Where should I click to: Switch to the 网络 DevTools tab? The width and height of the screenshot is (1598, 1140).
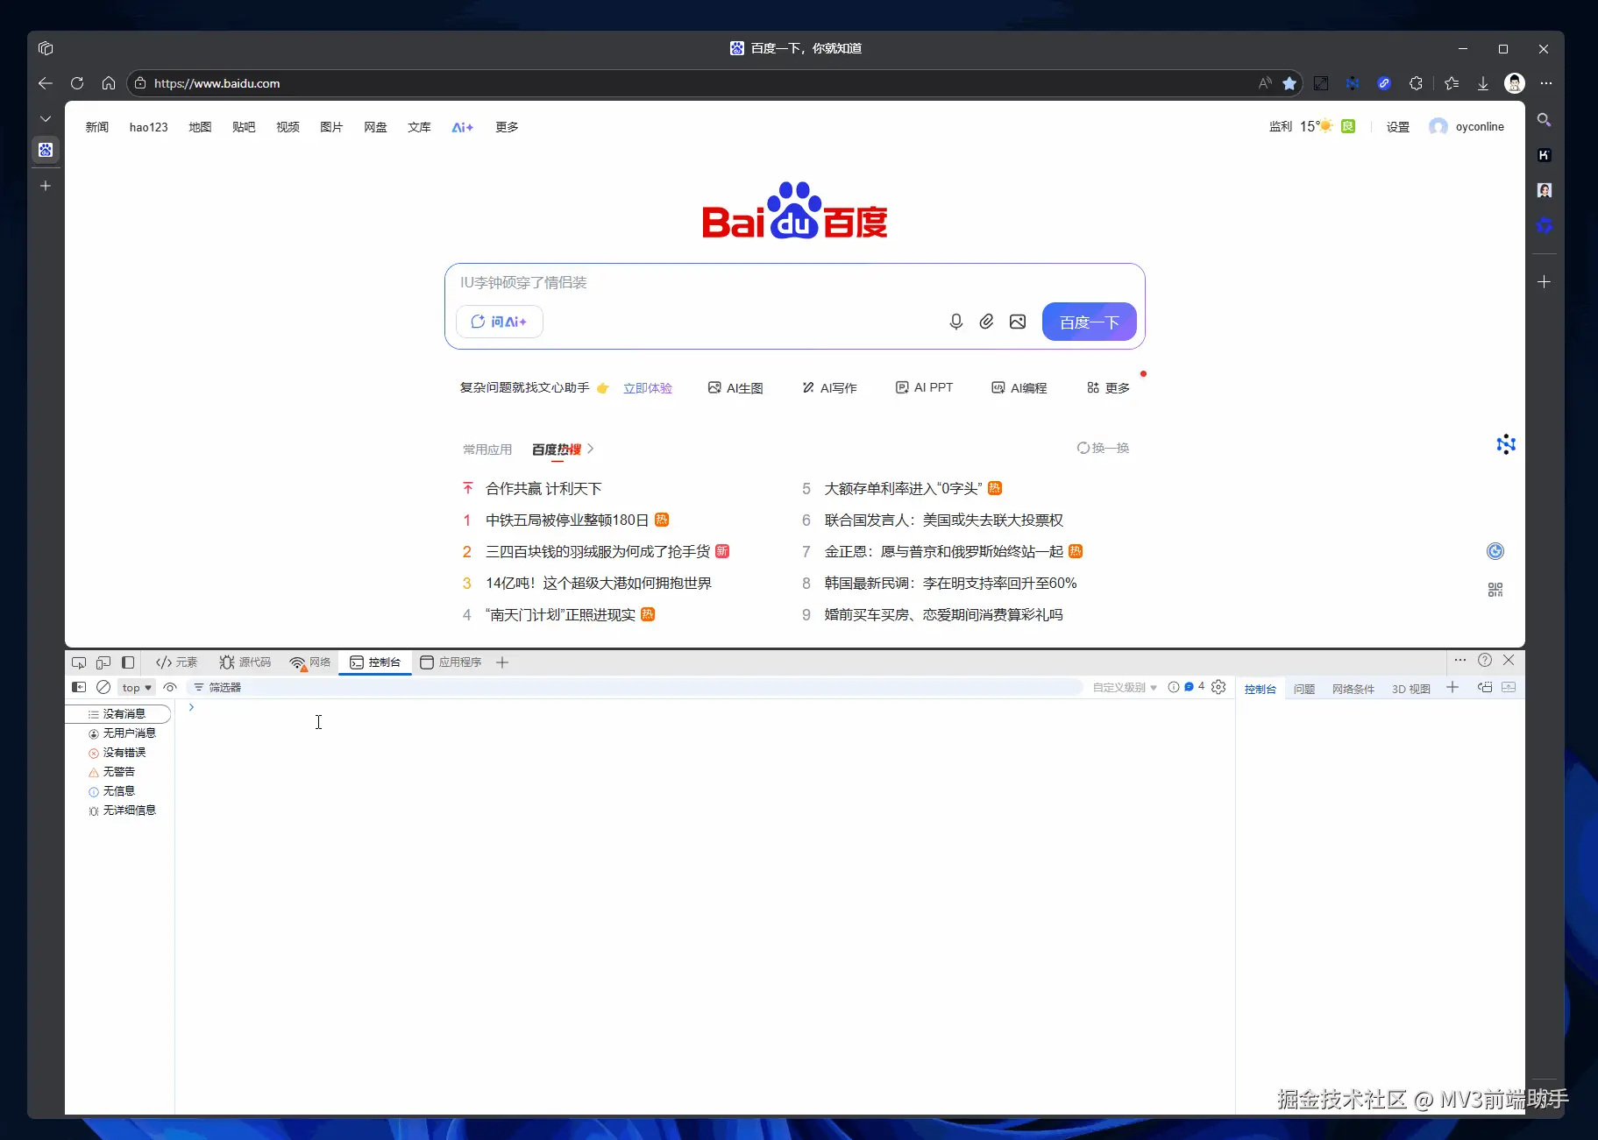[310, 662]
